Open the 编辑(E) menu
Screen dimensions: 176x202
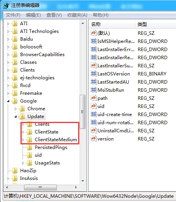pyautogui.click(x=33, y=15)
